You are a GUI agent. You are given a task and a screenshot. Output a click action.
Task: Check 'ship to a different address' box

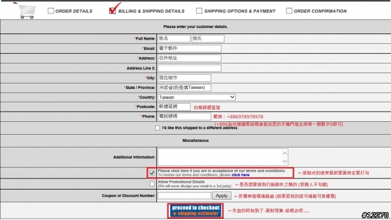158,128
